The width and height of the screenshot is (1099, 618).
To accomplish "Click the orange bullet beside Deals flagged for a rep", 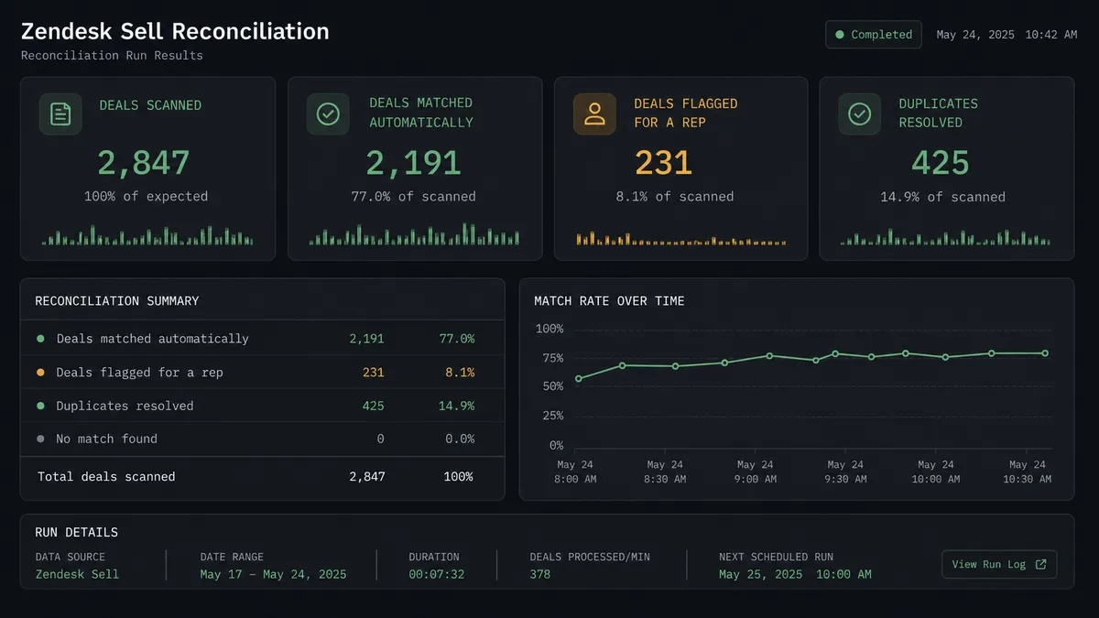I will click(x=40, y=373).
